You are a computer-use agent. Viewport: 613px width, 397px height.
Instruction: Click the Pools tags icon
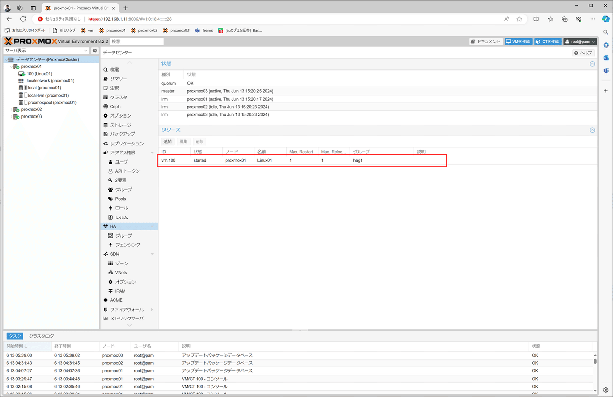coord(111,199)
